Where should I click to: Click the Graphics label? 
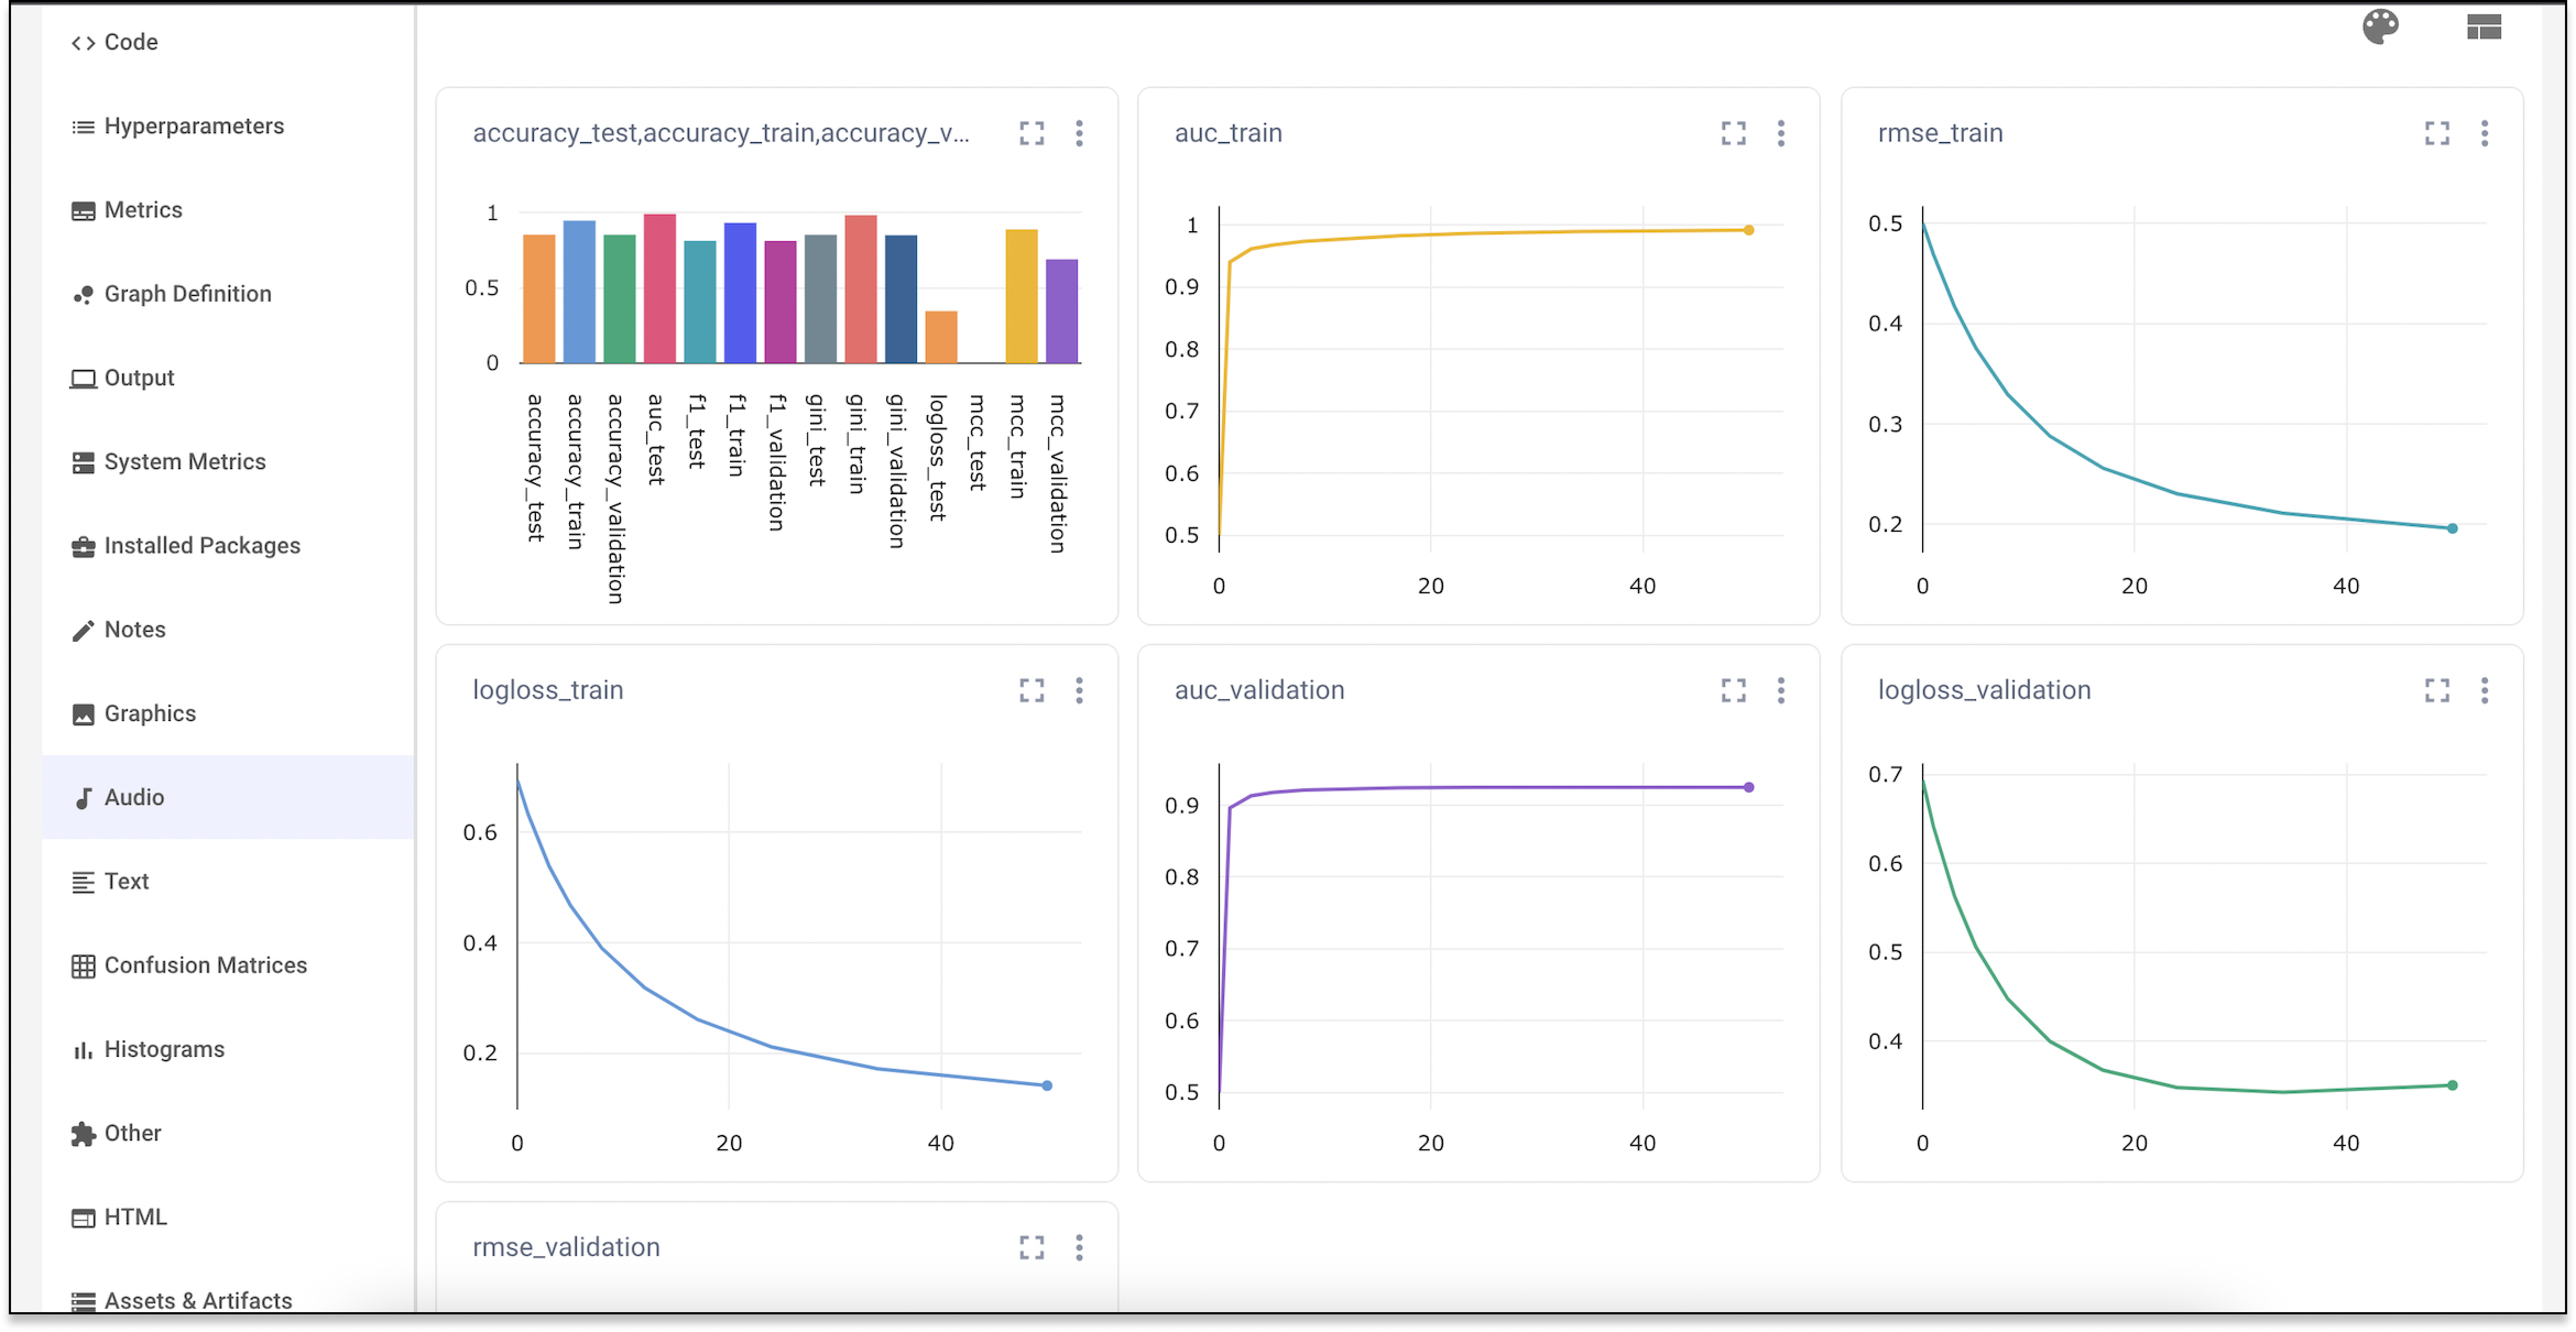tap(150, 714)
